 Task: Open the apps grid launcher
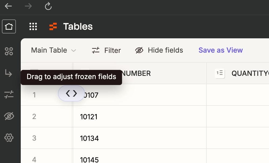(x=33, y=26)
